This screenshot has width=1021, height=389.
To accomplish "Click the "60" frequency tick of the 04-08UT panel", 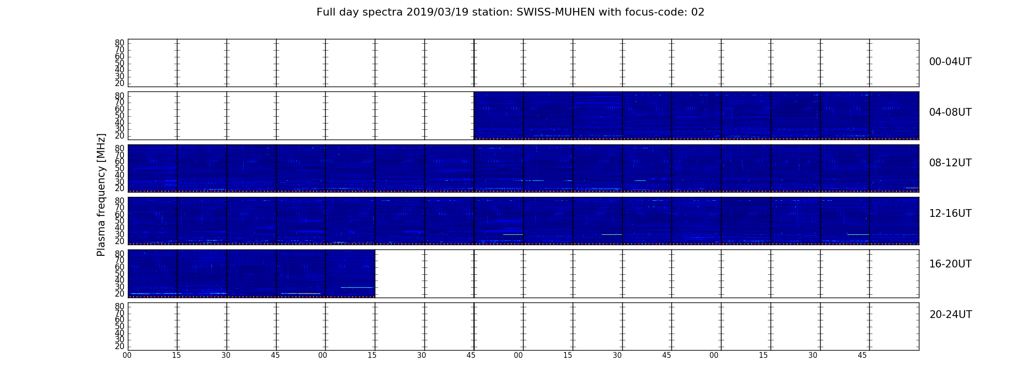I will pos(120,109).
